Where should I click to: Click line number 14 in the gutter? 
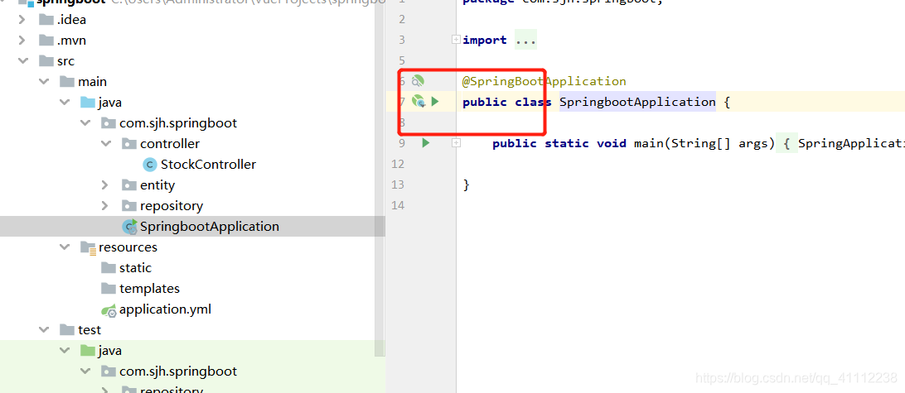[x=398, y=206]
